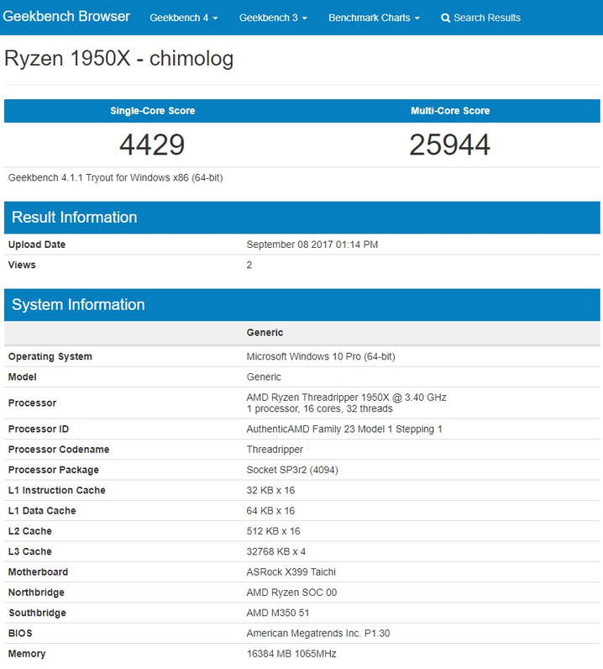Click the Processor Codename label
The image size is (603, 669).
pos(59,450)
